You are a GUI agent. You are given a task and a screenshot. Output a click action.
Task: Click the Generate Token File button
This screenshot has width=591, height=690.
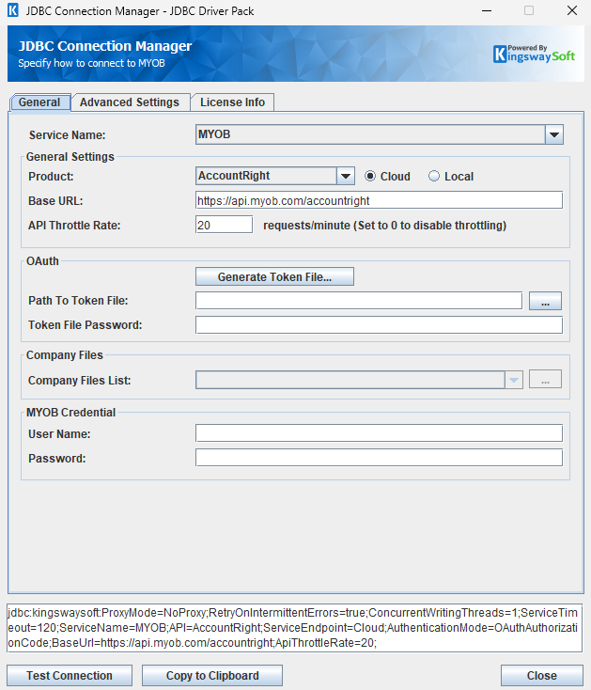[x=275, y=276]
